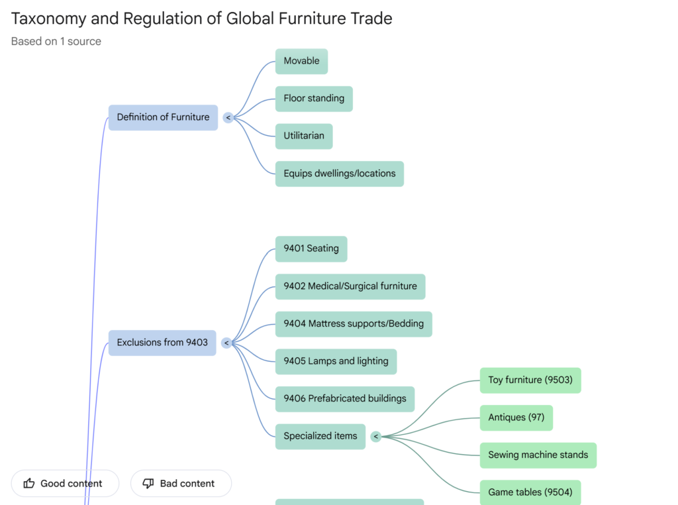Click the thumbs up Good content icon
Image resolution: width=678 pixels, height=505 pixels.
[x=29, y=484]
